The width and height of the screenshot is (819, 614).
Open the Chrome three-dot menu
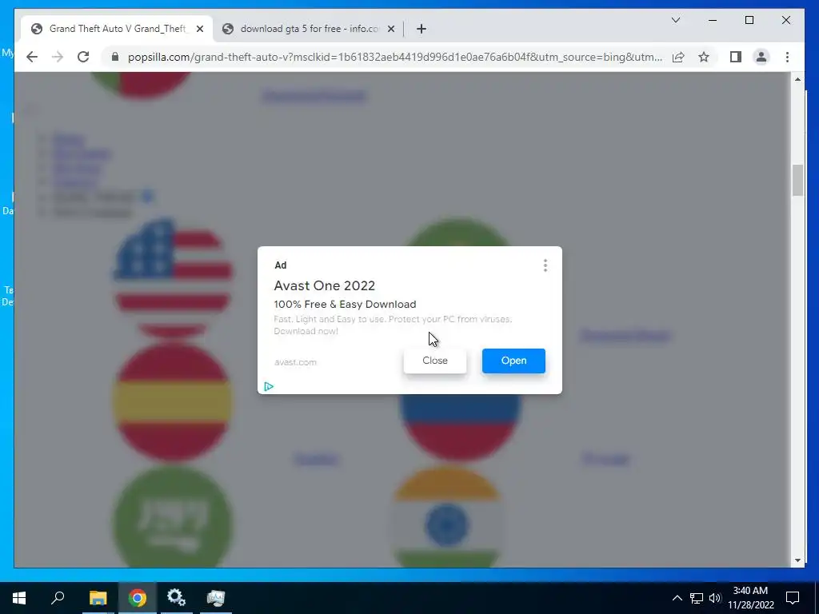pos(787,57)
